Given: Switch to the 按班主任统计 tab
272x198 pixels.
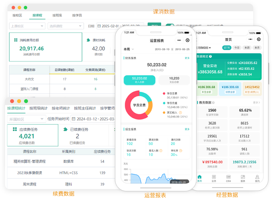Looking at the screenshot, I should coord(85,108).
